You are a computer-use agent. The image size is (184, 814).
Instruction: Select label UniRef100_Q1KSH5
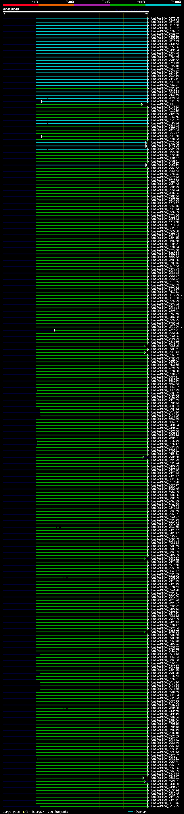(x=165, y=101)
